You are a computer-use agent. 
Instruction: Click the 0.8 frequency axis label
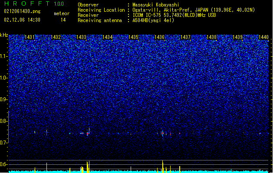pyautogui.click(x=4, y=121)
